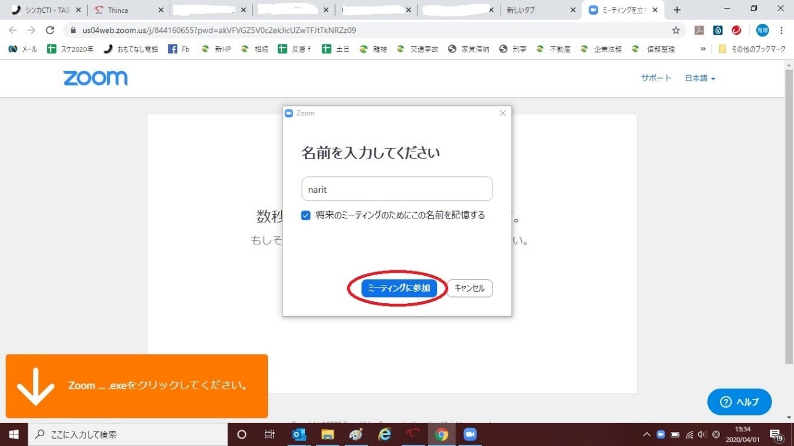Open the スケ2020年 bookmark

click(70, 49)
